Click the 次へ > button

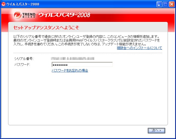pos(156,131)
